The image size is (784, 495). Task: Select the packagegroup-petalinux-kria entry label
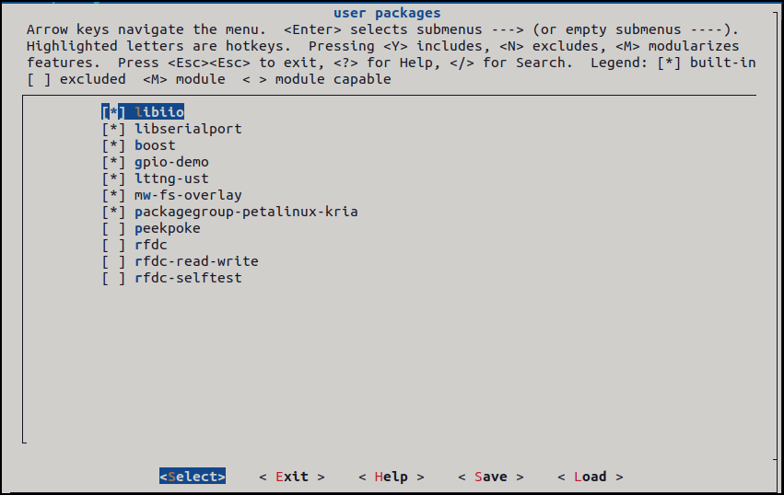coord(246,212)
